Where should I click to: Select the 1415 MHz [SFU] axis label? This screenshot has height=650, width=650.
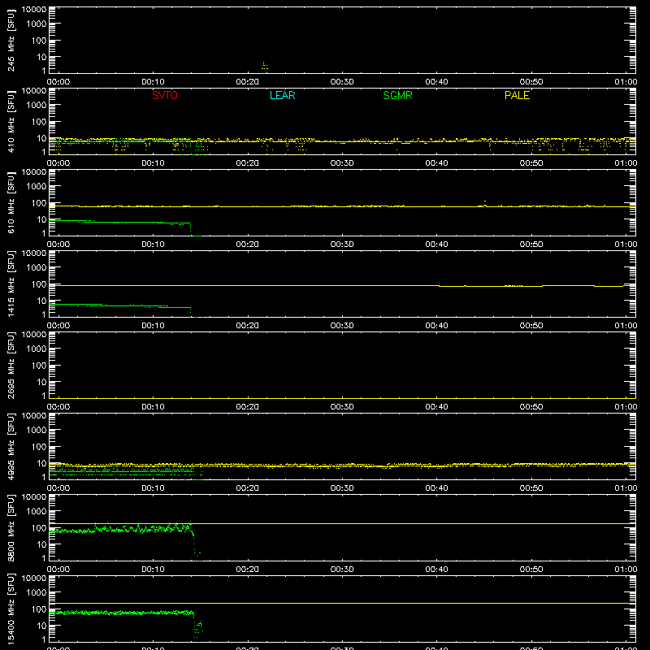(11, 284)
